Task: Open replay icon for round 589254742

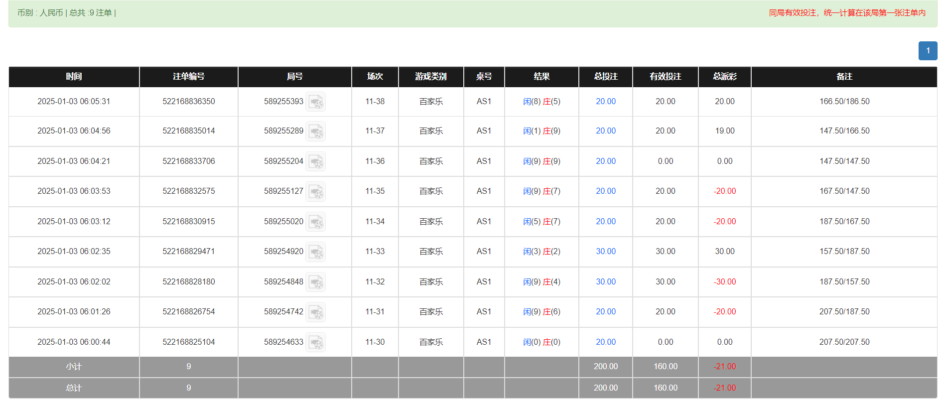Action: (315, 312)
